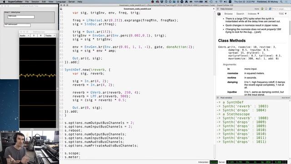Go to Help browser Home
The image size is (291, 164).
(256, 9)
